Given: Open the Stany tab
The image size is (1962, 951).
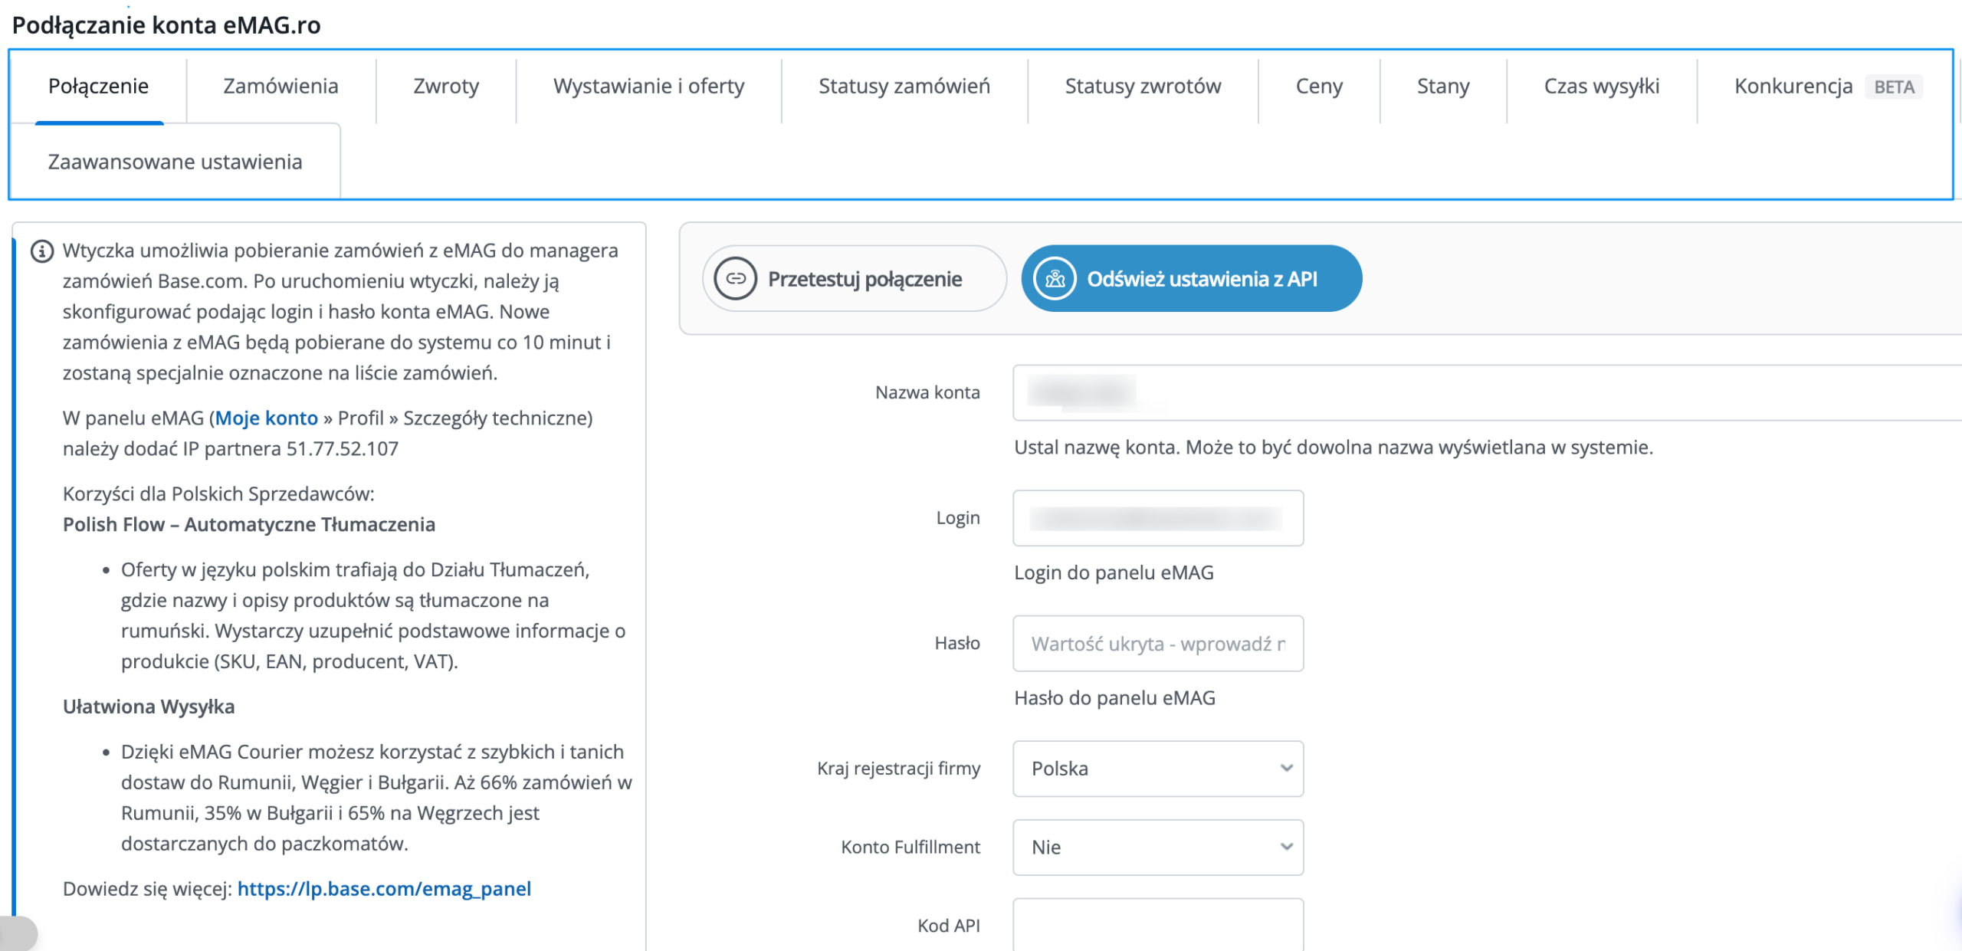Looking at the screenshot, I should tap(1443, 87).
